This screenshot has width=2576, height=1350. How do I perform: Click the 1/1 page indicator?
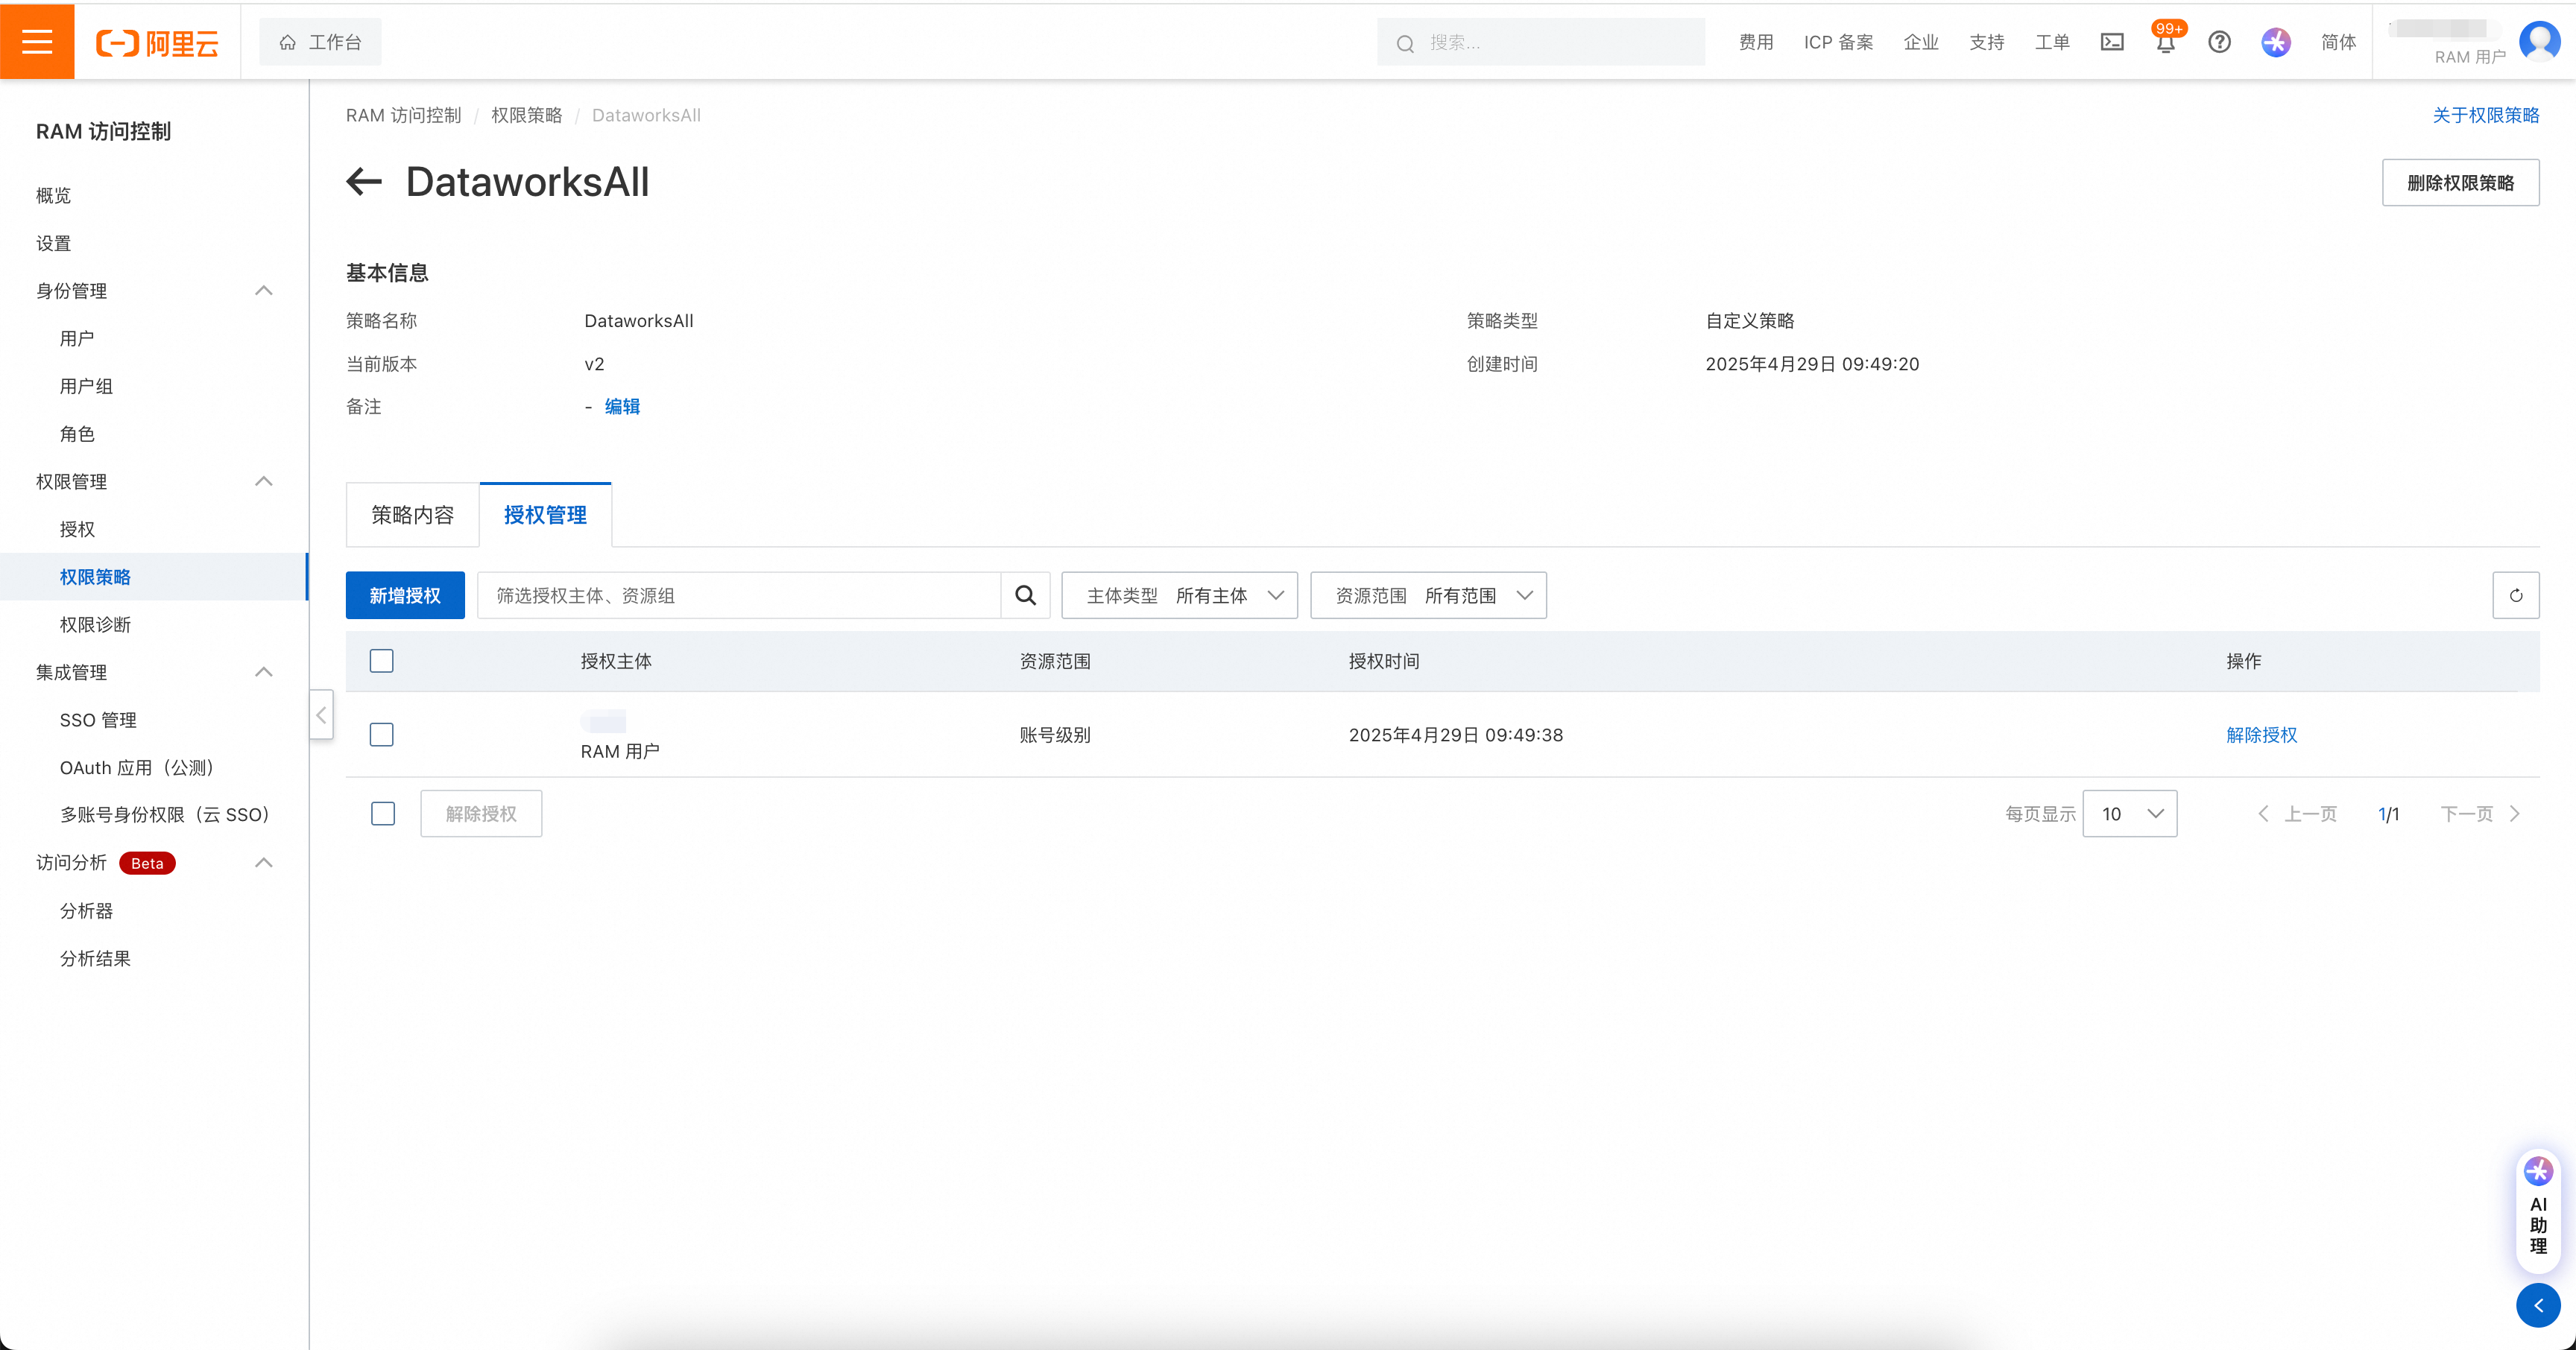click(2388, 814)
